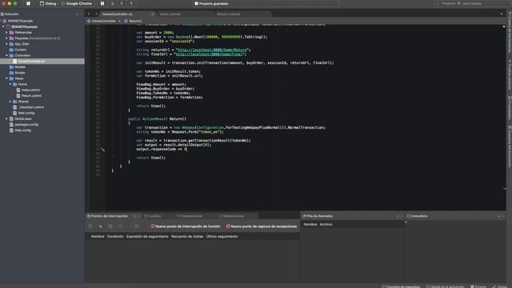This screenshot has height=288, width=512.
Task: Expand the Paquetes folder
Action: point(6,38)
